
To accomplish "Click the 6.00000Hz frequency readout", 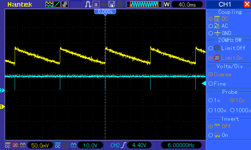I will tap(181, 145).
